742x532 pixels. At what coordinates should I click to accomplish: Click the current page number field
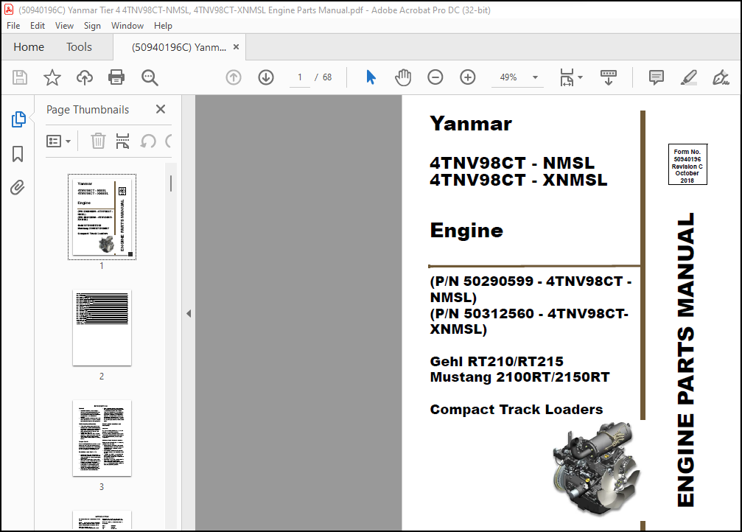click(300, 77)
